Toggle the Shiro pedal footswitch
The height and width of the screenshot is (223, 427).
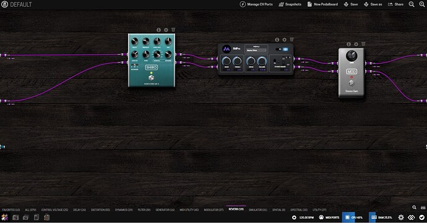151,78
